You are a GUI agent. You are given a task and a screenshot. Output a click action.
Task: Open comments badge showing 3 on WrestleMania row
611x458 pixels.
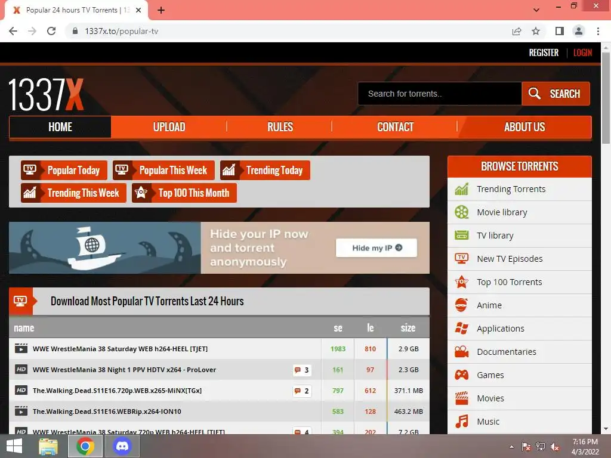pos(302,370)
